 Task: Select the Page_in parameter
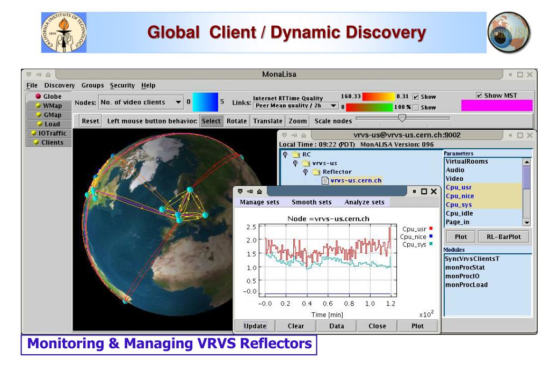tap(484, 222)
